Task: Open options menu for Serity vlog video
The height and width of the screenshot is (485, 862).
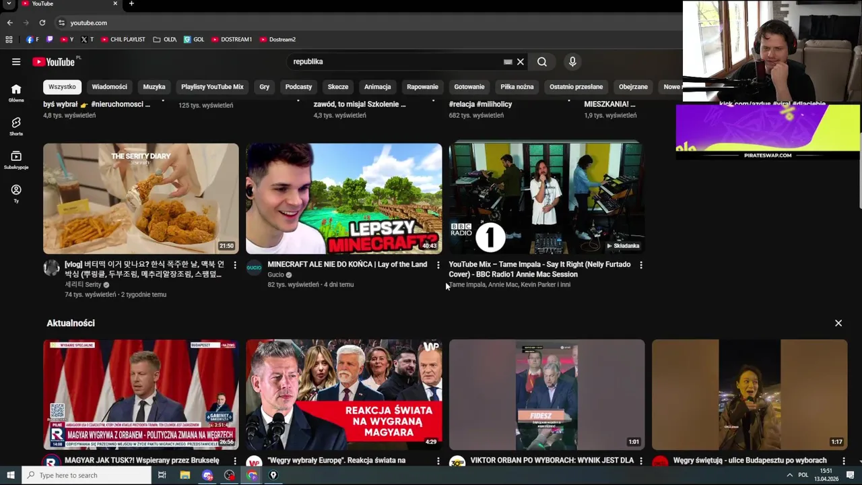Action: click(x=235, y=265)
